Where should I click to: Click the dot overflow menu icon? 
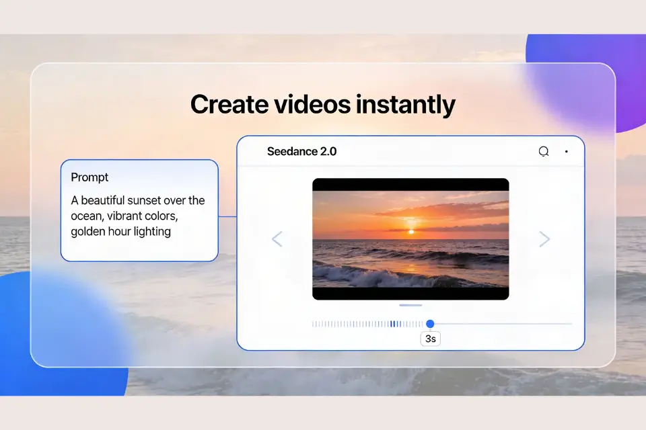coord(567,151)
